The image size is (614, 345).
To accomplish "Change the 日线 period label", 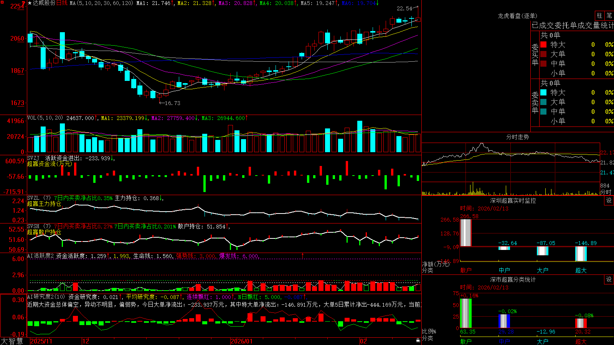I will click(x=62, y=3).
